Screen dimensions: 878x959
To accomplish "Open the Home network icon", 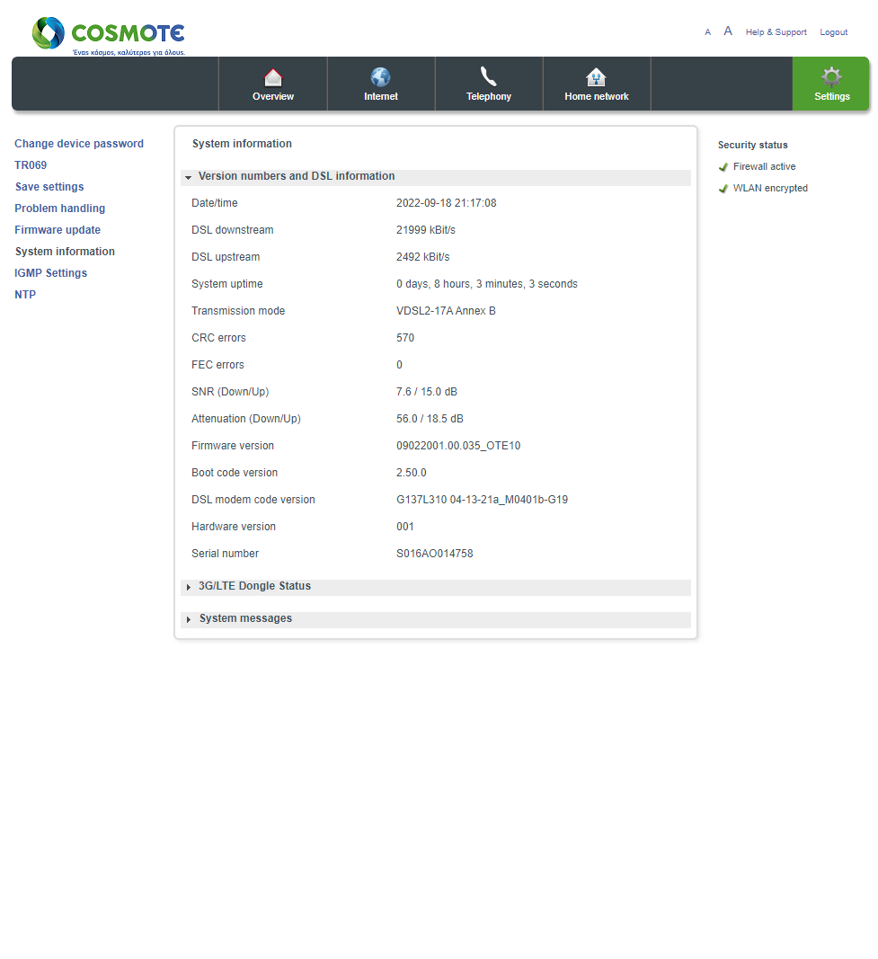I will tap(596, 77).
